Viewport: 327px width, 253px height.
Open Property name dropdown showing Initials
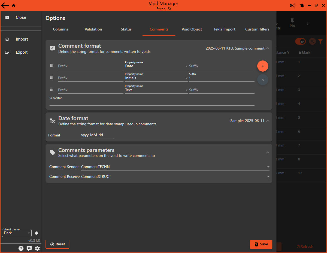click(156, 78)
